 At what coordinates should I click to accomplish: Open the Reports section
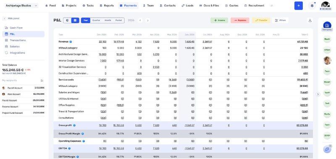[x=107, y=5]
